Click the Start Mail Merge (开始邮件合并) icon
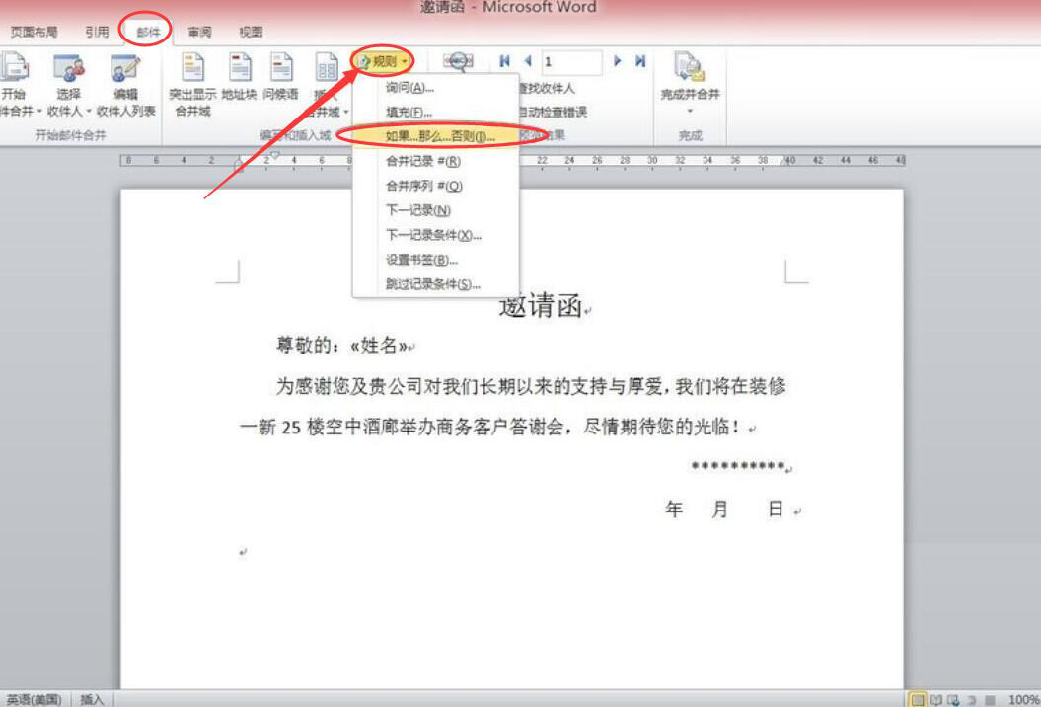This screenshot has height=707, width=1041. [x=13, y=66]
